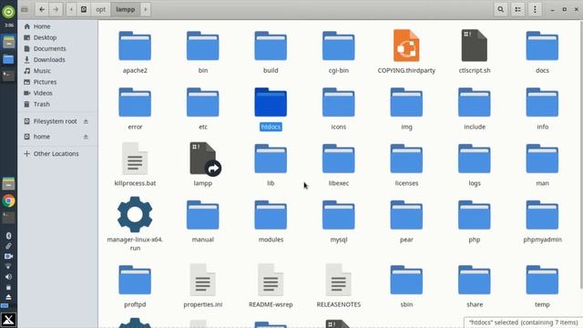Open the bin folder
The image size is (583, 328).
(202, 46)
